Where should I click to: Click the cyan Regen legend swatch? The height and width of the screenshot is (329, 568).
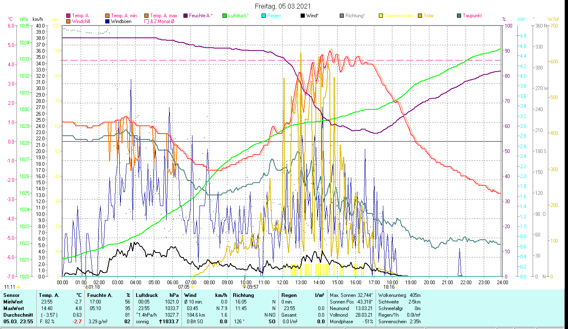coord(264,16)
